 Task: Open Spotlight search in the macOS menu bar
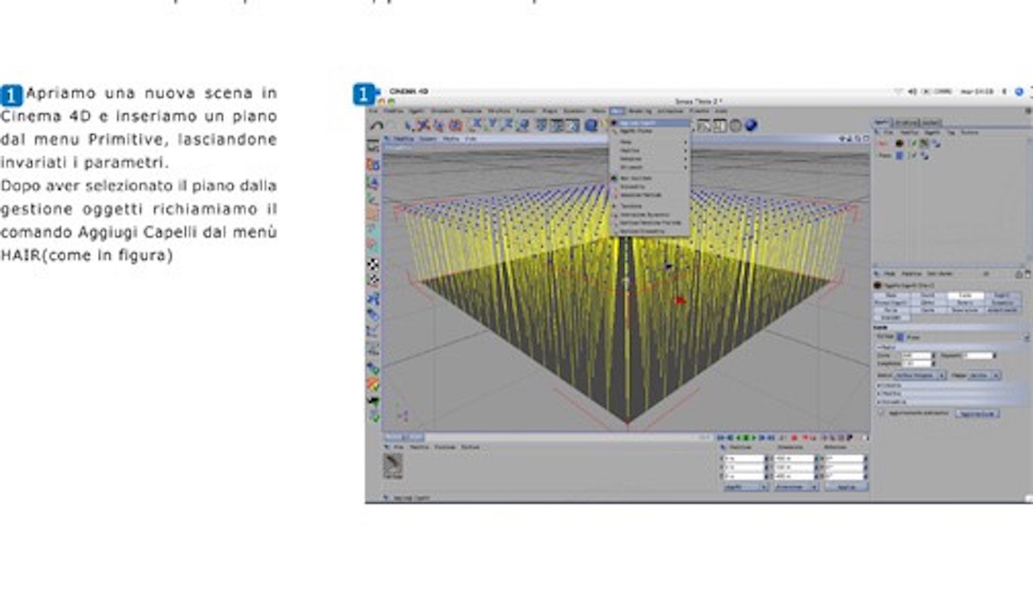click(1019, 92)
